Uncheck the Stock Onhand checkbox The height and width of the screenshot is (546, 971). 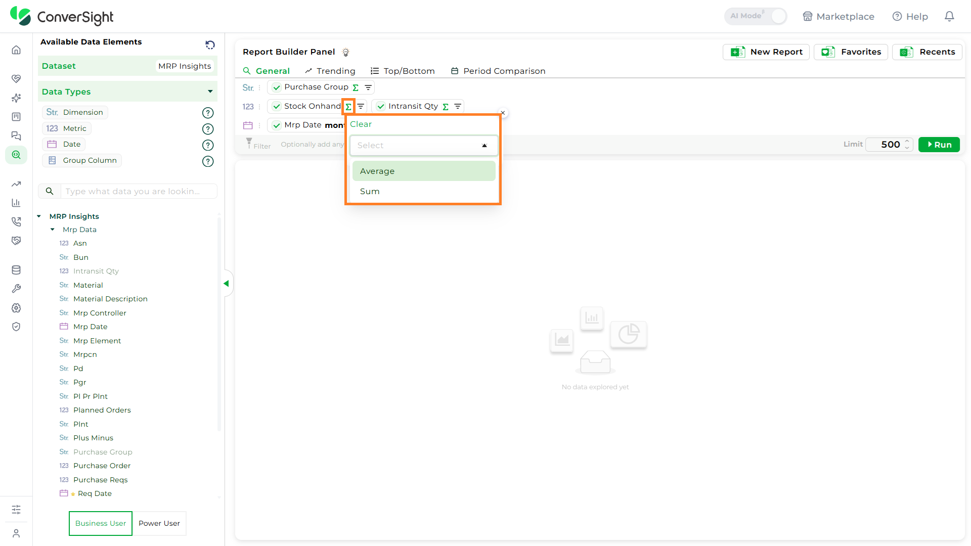[277, 107]
